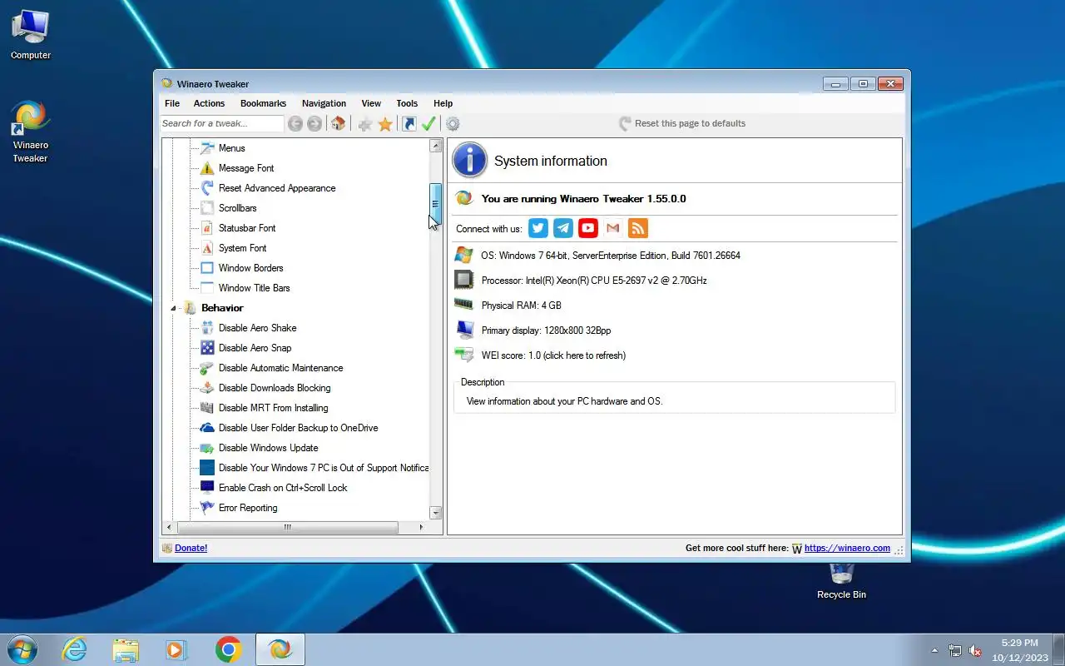Image resolution: width=1065 pixels, height=666 pixels.
Task: Open Winaero Telegram icon link
Action: [x=563, y=228]
